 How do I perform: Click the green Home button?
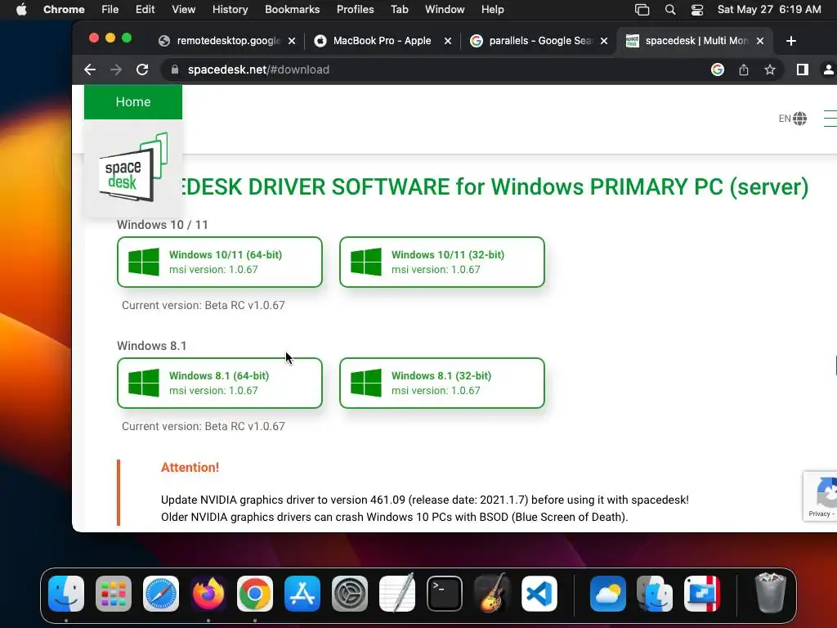(x=133, y=101)
